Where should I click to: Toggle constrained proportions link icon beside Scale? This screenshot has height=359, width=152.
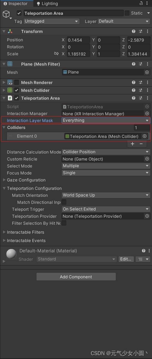point(56,54)
